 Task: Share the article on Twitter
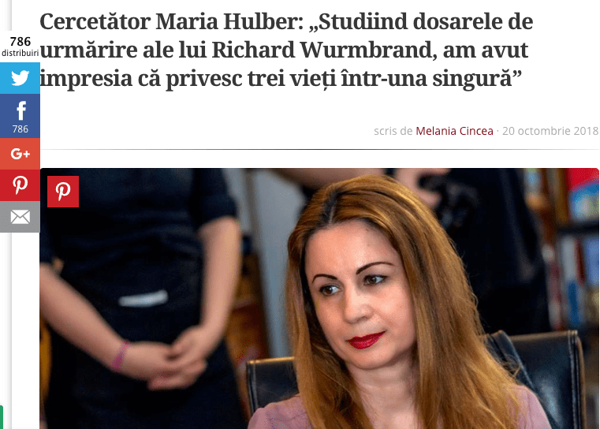[x=20, y=78]
